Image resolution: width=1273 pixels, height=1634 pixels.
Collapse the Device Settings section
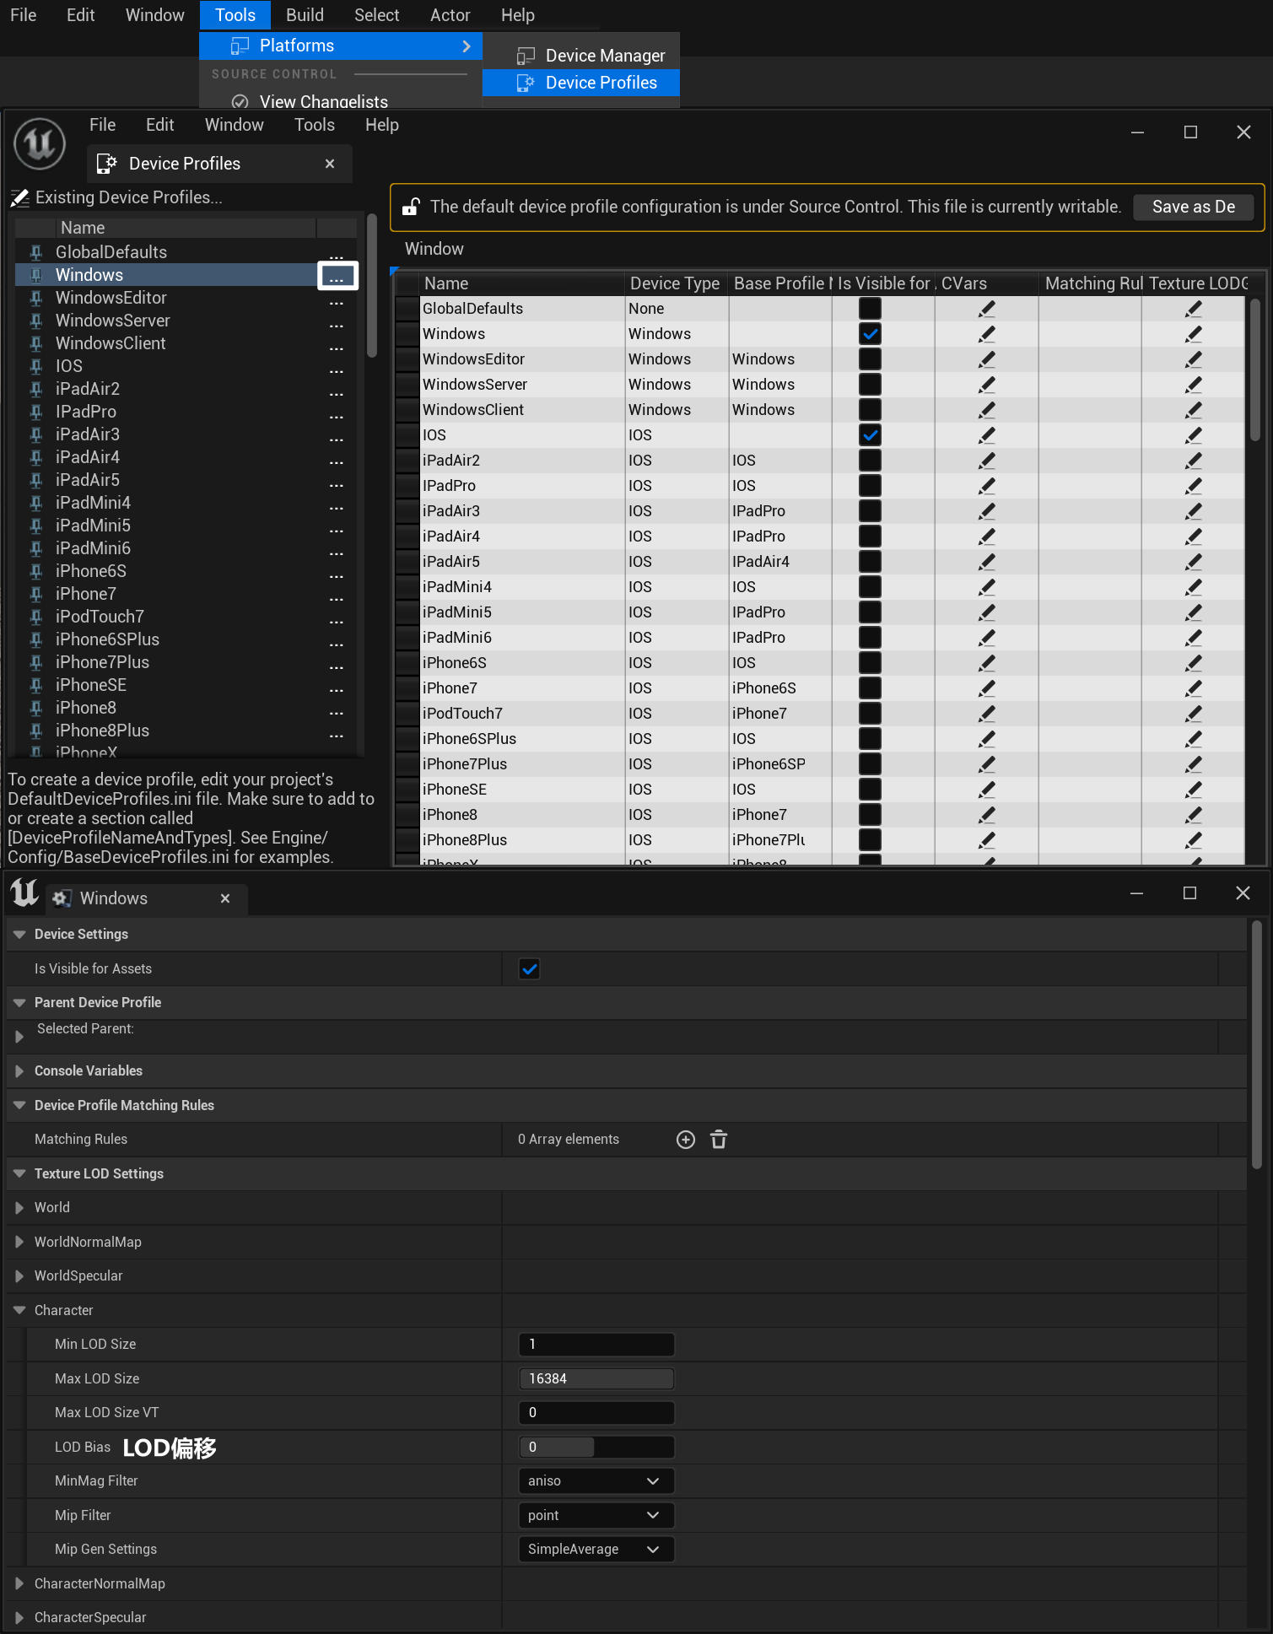coord(19,935)
